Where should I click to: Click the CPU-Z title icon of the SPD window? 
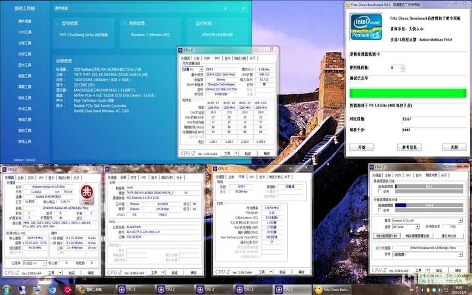click(x=180, y=50)
